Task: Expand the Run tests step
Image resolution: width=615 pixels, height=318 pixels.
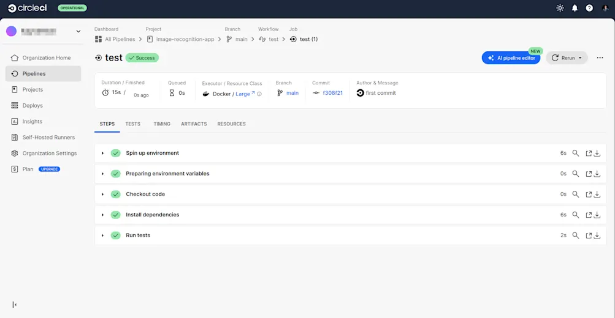Action: pyautogui.click(x=103, y=235)
